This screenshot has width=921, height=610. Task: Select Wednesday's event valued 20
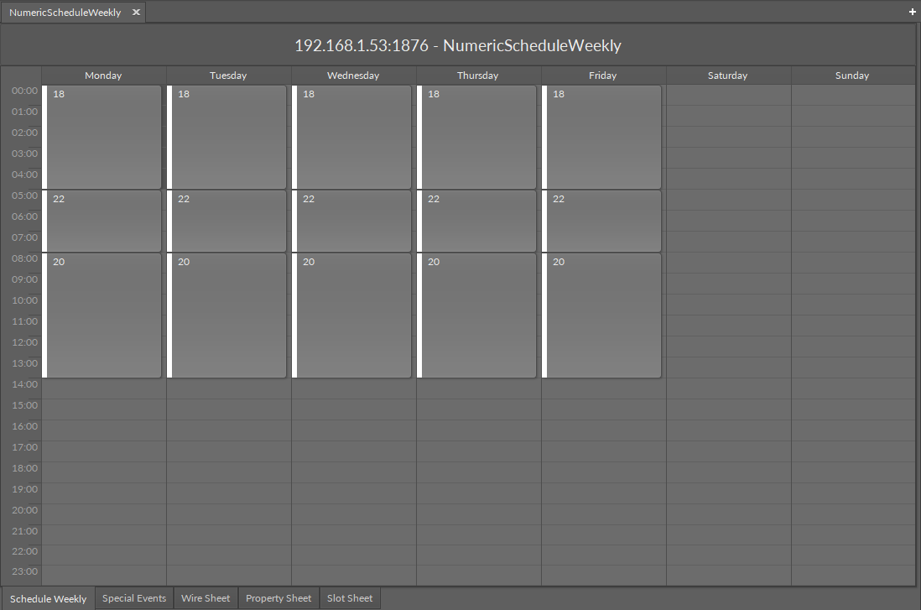[352, 315]
